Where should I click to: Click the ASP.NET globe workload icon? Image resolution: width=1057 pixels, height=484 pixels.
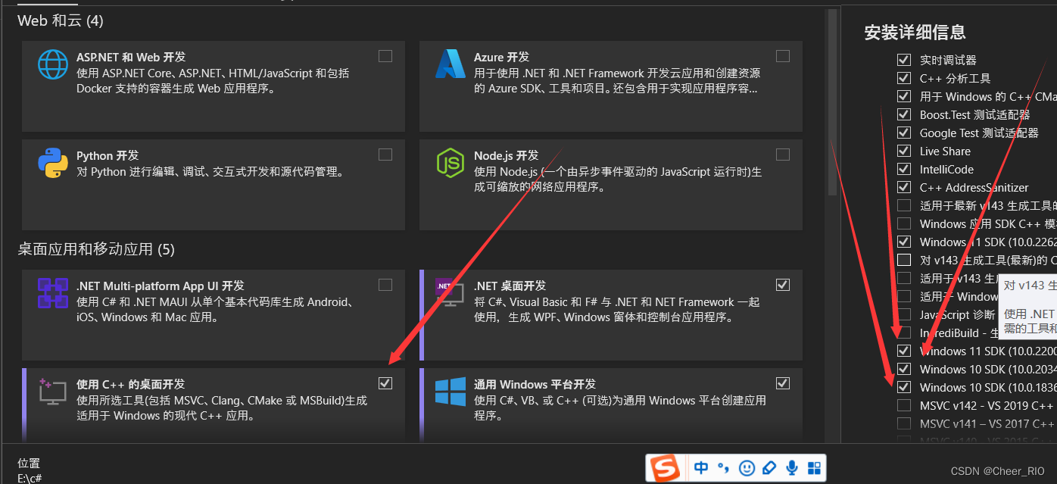(x=53, y=64)
